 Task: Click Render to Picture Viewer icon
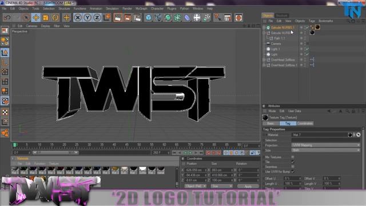(128, 18)
